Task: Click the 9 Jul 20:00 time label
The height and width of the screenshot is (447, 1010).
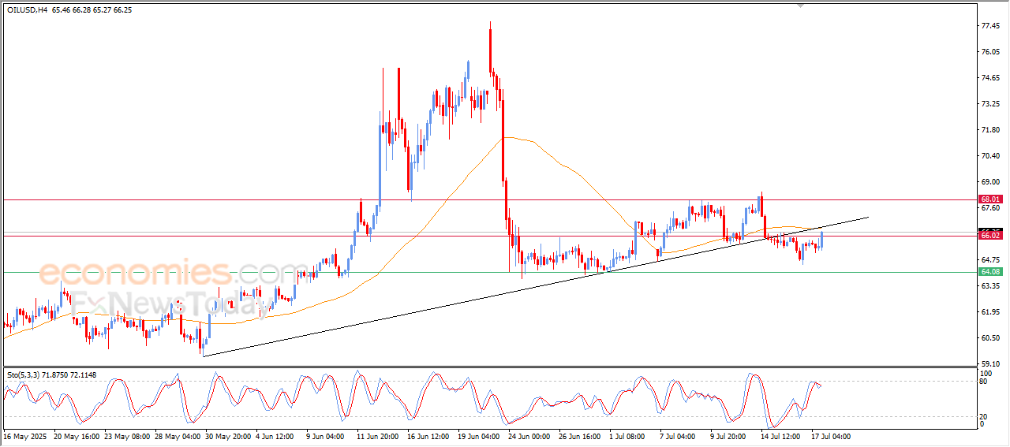Action: (x=728, y=436)
